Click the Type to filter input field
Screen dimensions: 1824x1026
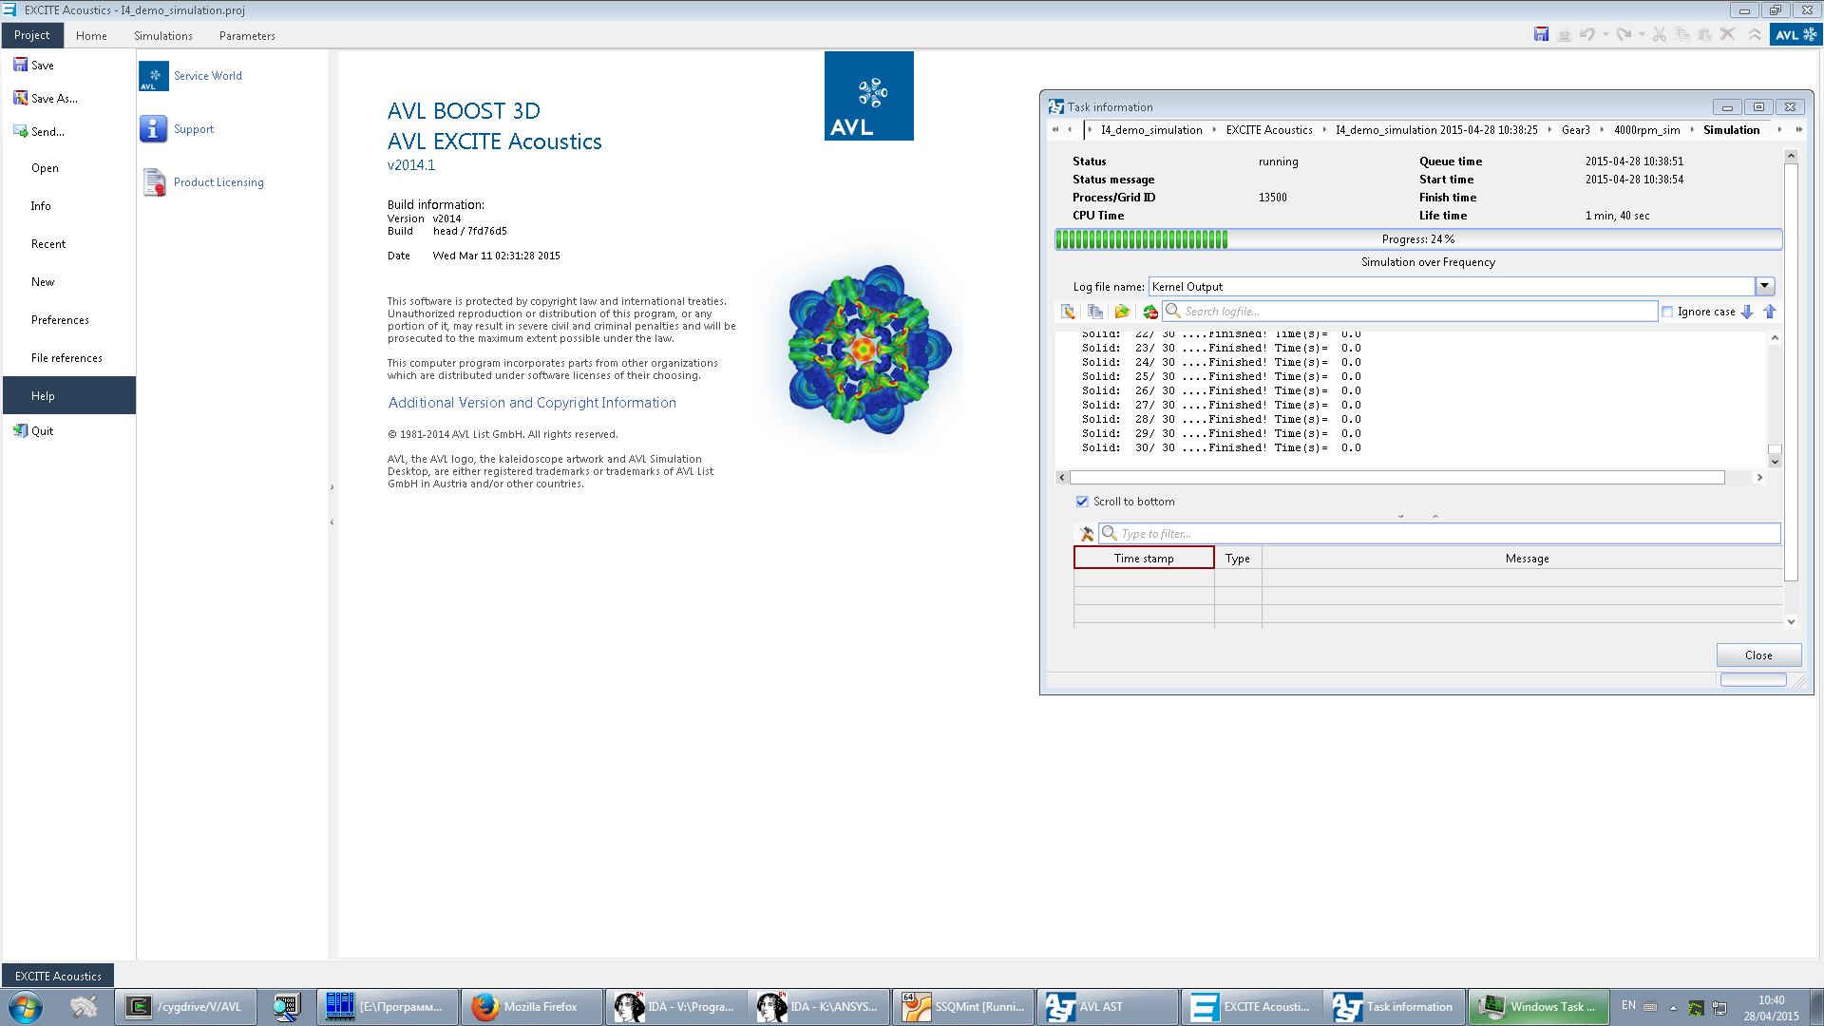(1439, 534)
